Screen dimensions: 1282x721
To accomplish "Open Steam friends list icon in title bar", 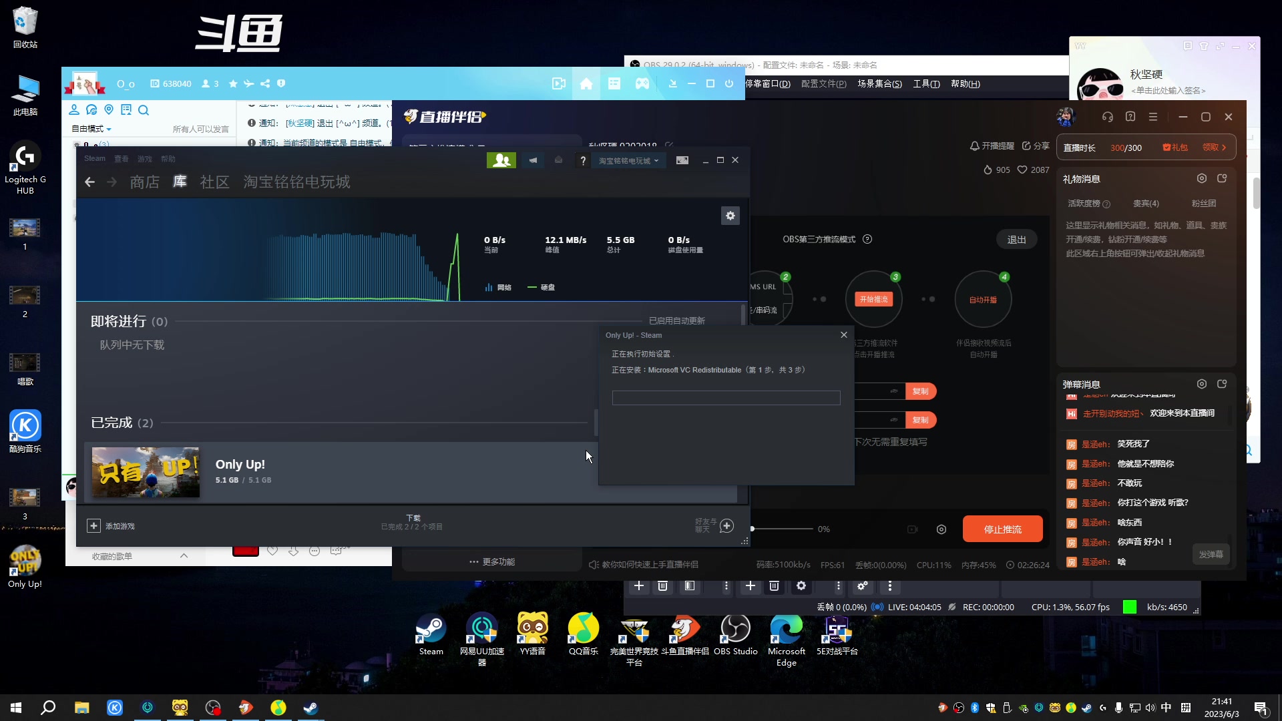I will click(x=501, y=160).
